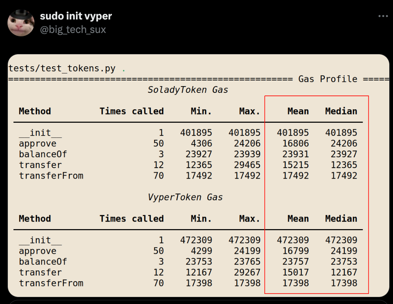Select the transferFrom row label in SoladyToken table

click(51, 176)
